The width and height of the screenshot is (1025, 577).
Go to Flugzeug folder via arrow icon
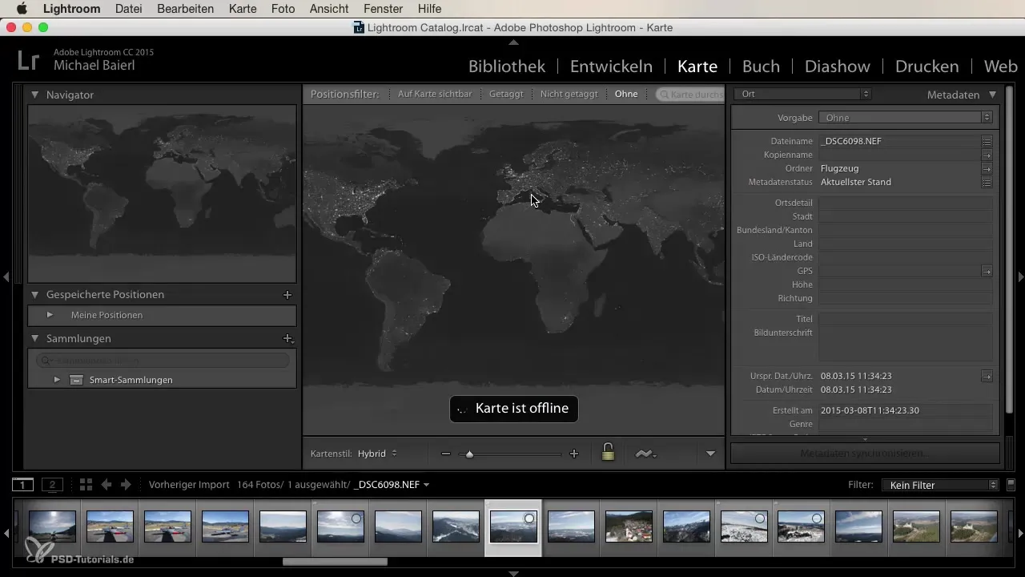coord(987,169)
